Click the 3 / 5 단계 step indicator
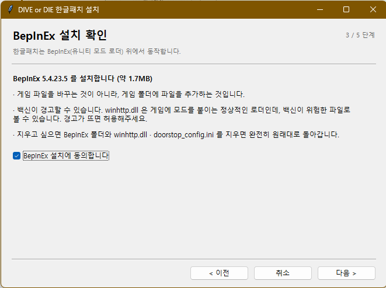Viewport: 386px width, 288px height. 360,35
